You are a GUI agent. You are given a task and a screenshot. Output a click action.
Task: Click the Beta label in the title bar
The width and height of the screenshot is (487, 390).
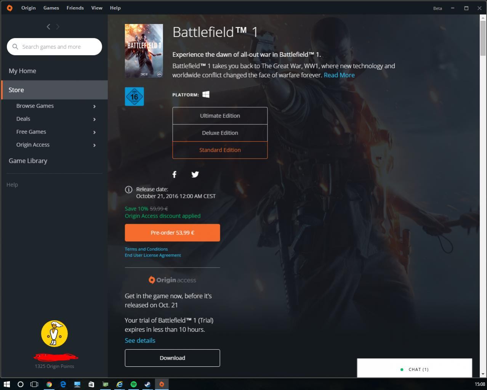coord(437,8)
